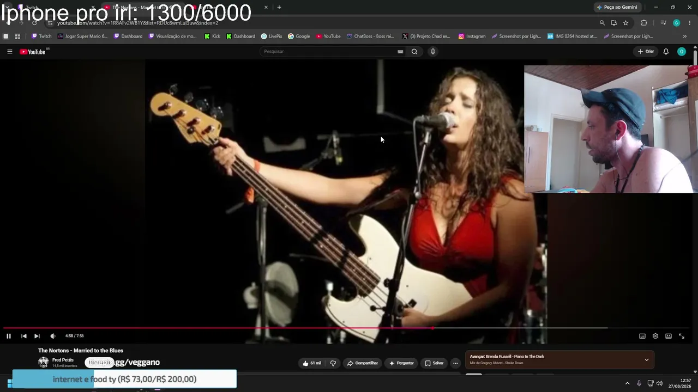Click the webcam overlay thumbnail
Screen dimensions: 698x392
(611, 130)
